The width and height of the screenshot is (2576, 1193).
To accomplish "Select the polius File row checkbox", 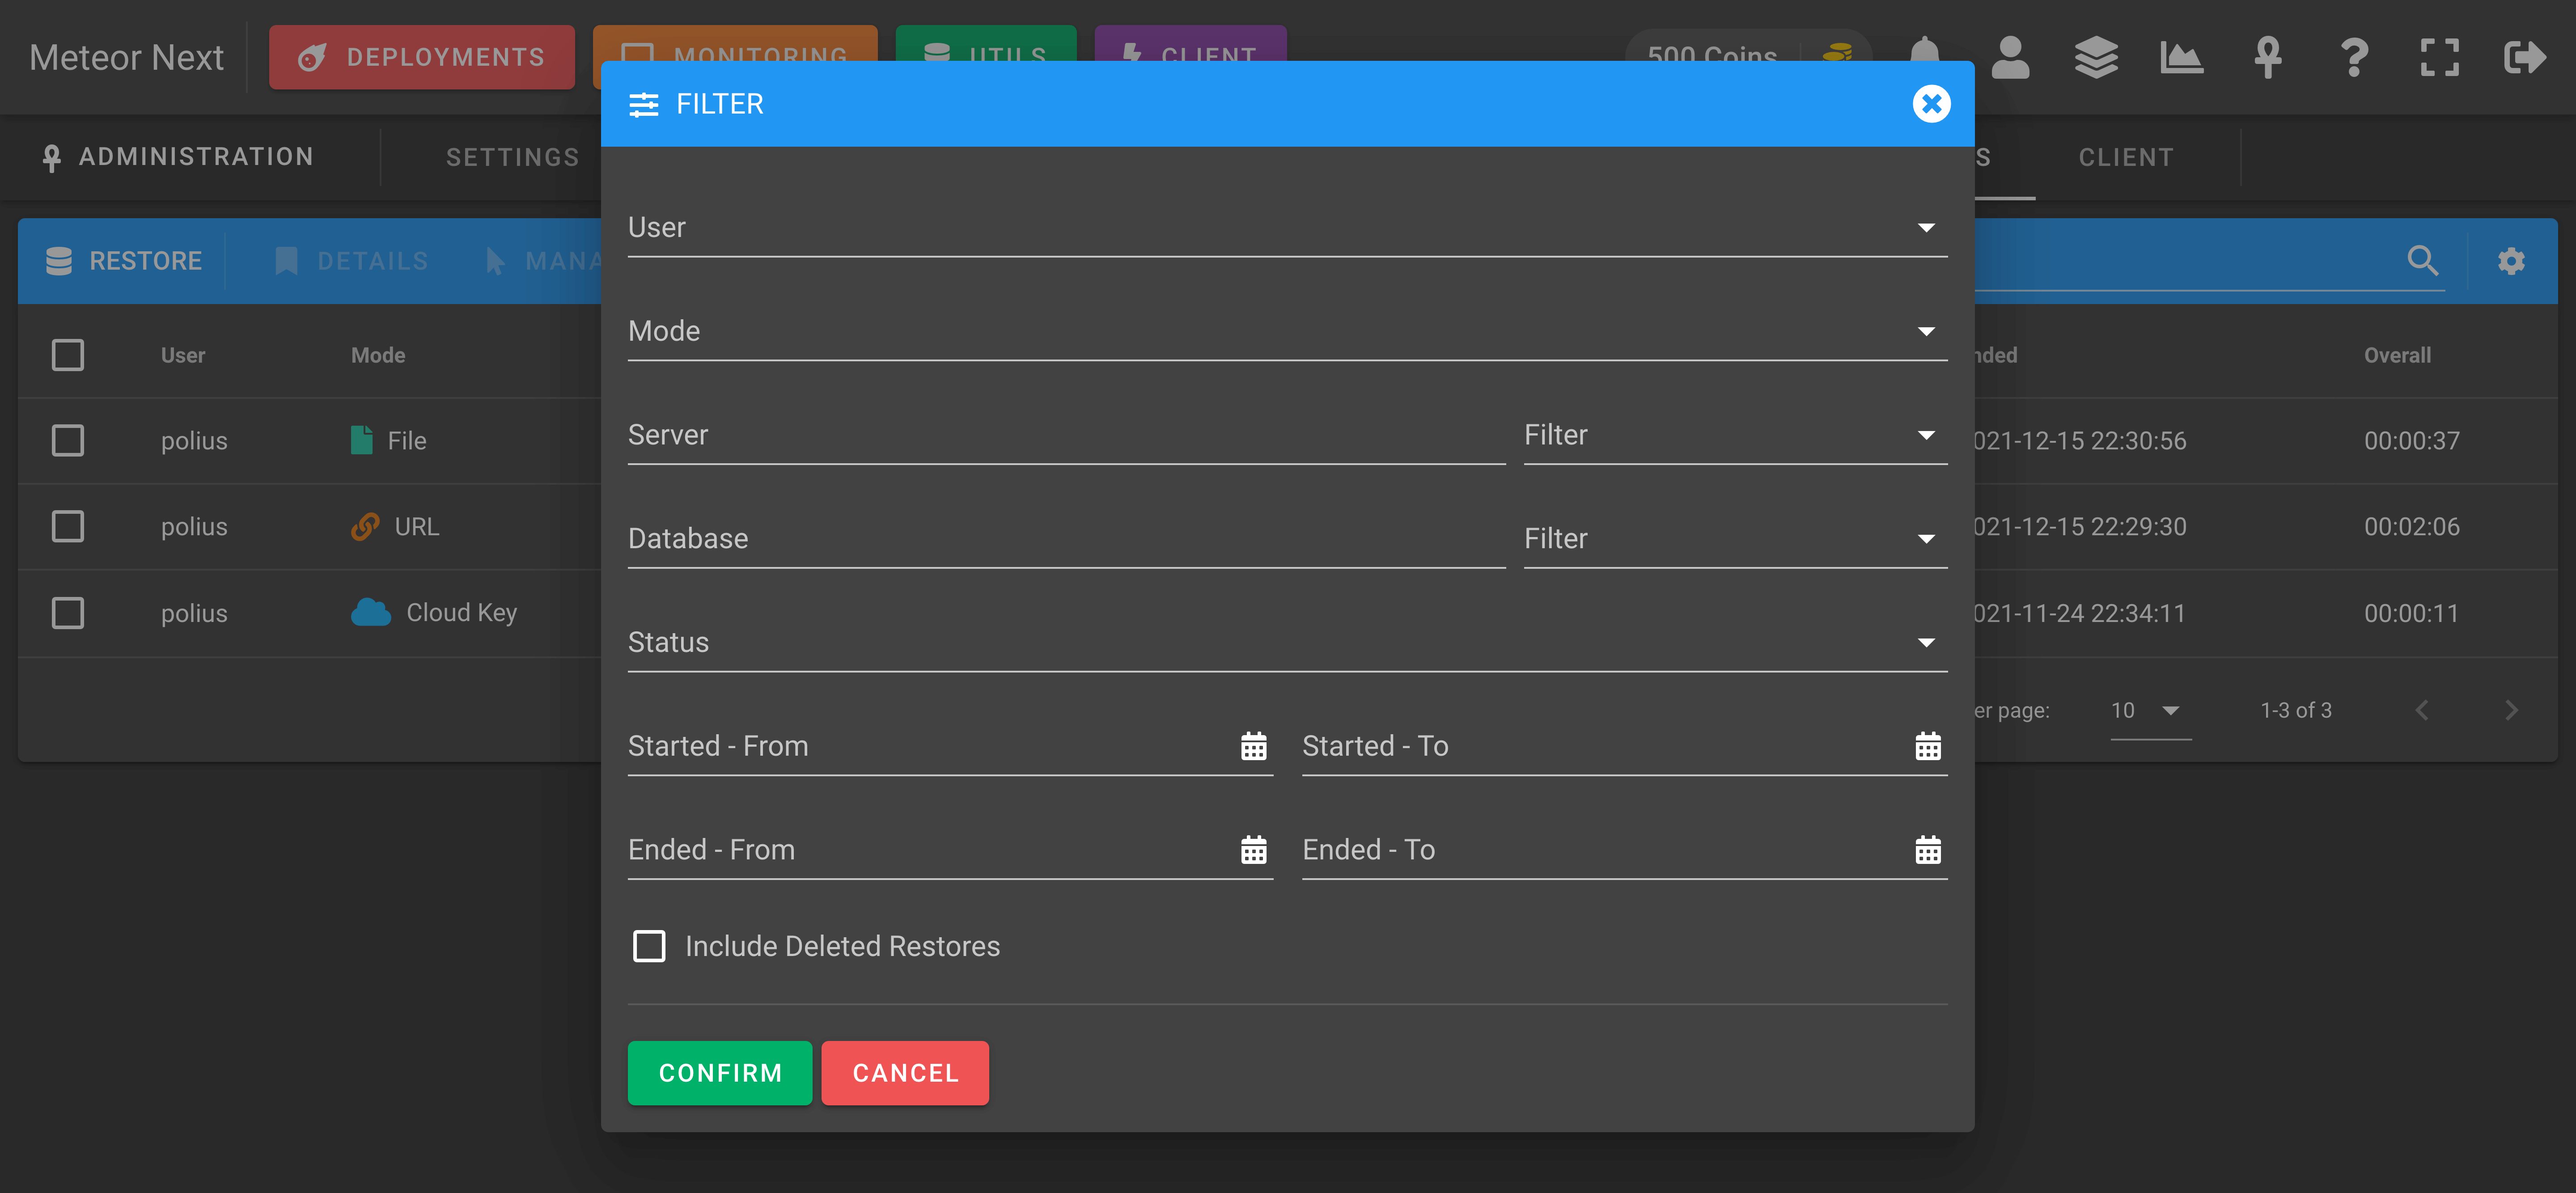I will [68, 440].
